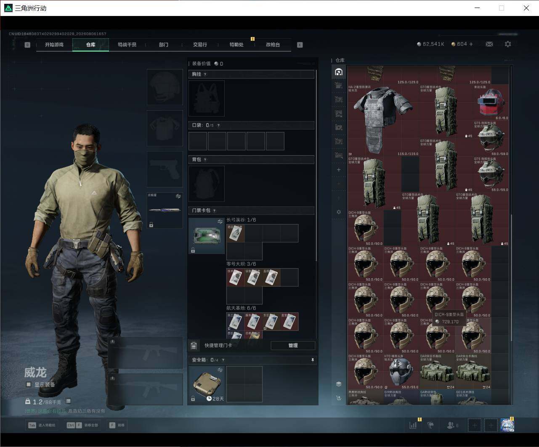Click the flag icon in bottom bar
Screen dimensions: 539x447
click(x=430, y=425)
